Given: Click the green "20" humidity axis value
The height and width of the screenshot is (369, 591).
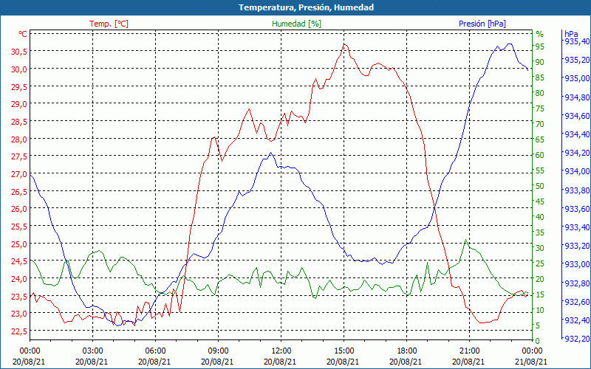Looking at the screenshot, I should click(540, 279).
